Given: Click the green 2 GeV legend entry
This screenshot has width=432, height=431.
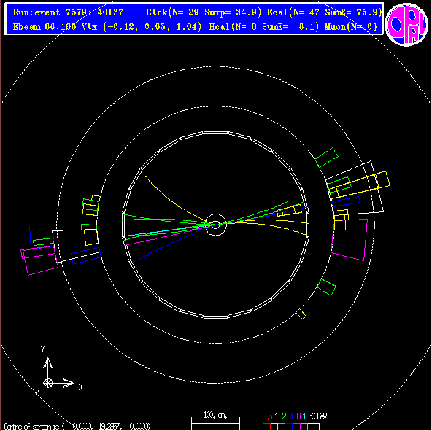Looking at the screenshot, I should [x=284, y=416].
